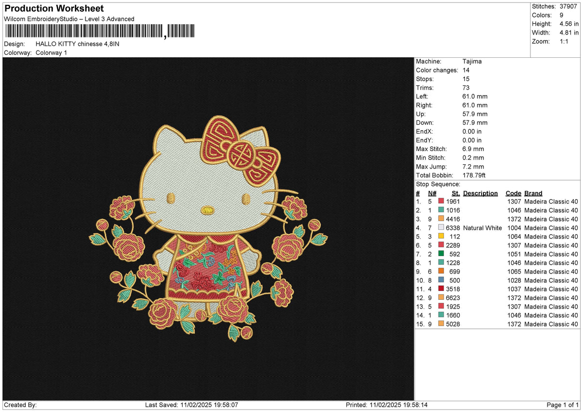Click the orange swatch in stop 12
583x412 pixels.
[441, 298]
